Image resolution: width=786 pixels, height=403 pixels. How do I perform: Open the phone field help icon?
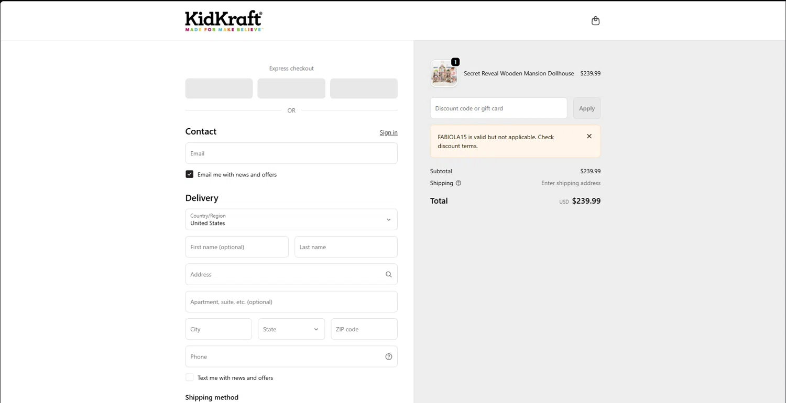[388, 356]
